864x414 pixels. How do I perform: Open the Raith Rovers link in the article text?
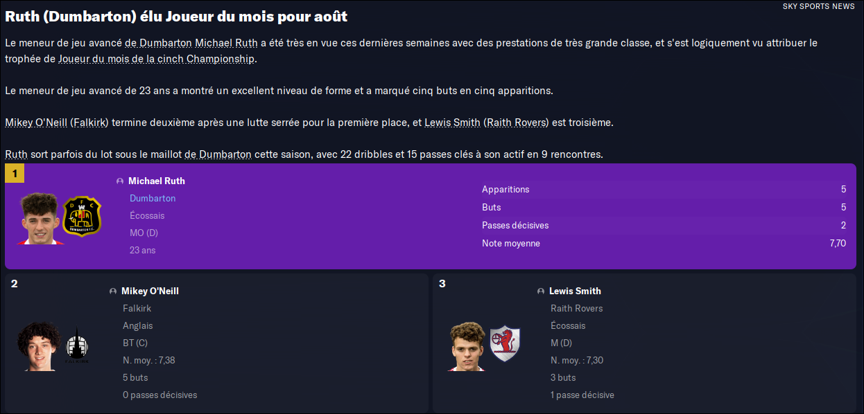pos(517,123)
